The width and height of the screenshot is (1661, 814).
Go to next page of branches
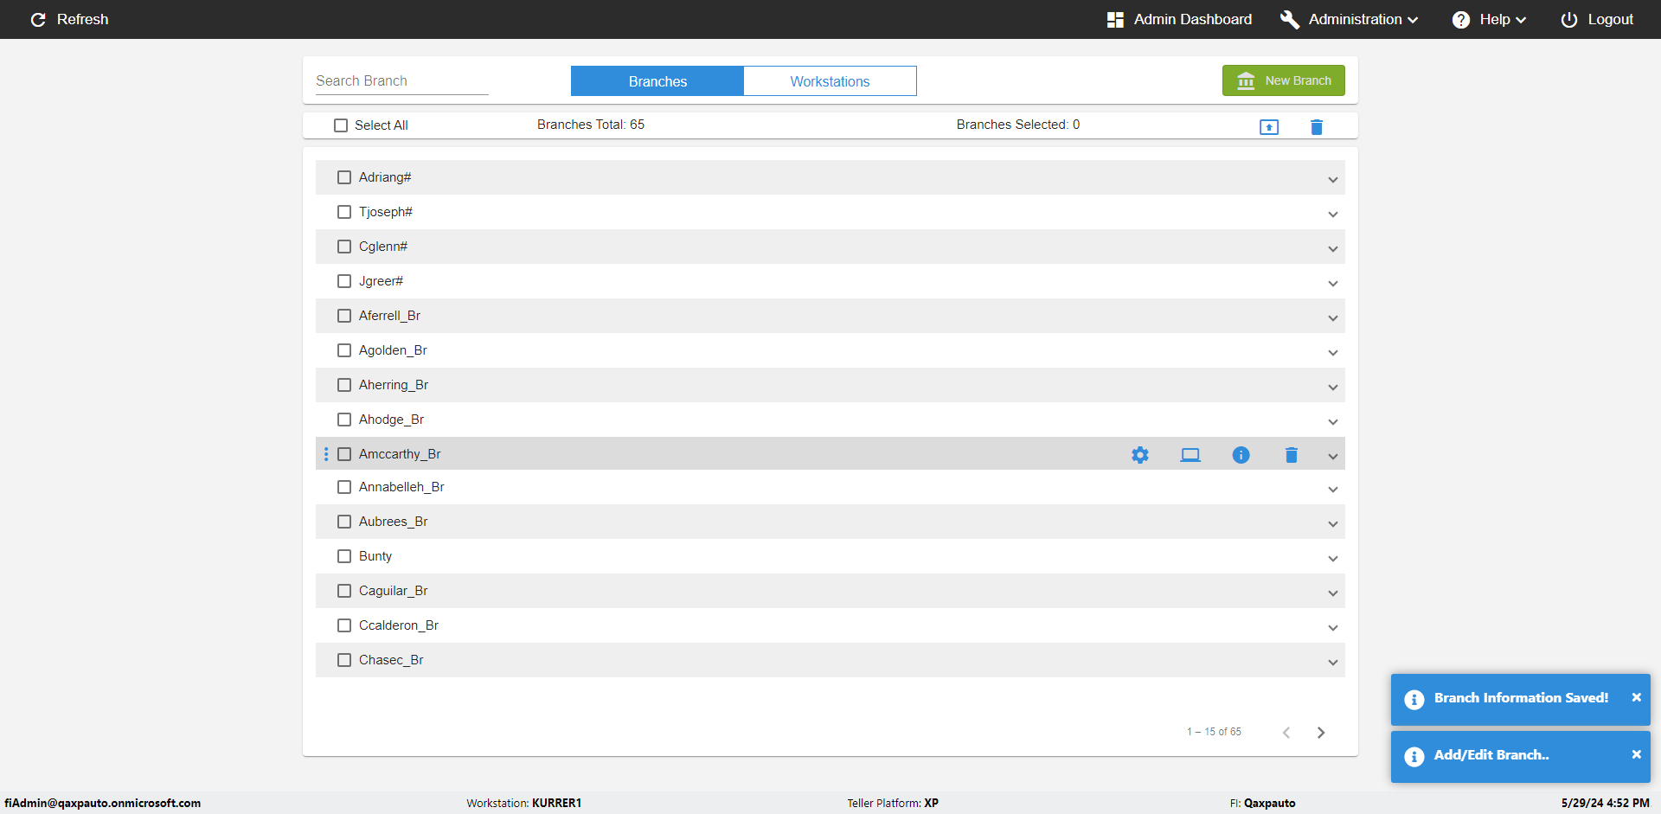(1321, 733)
